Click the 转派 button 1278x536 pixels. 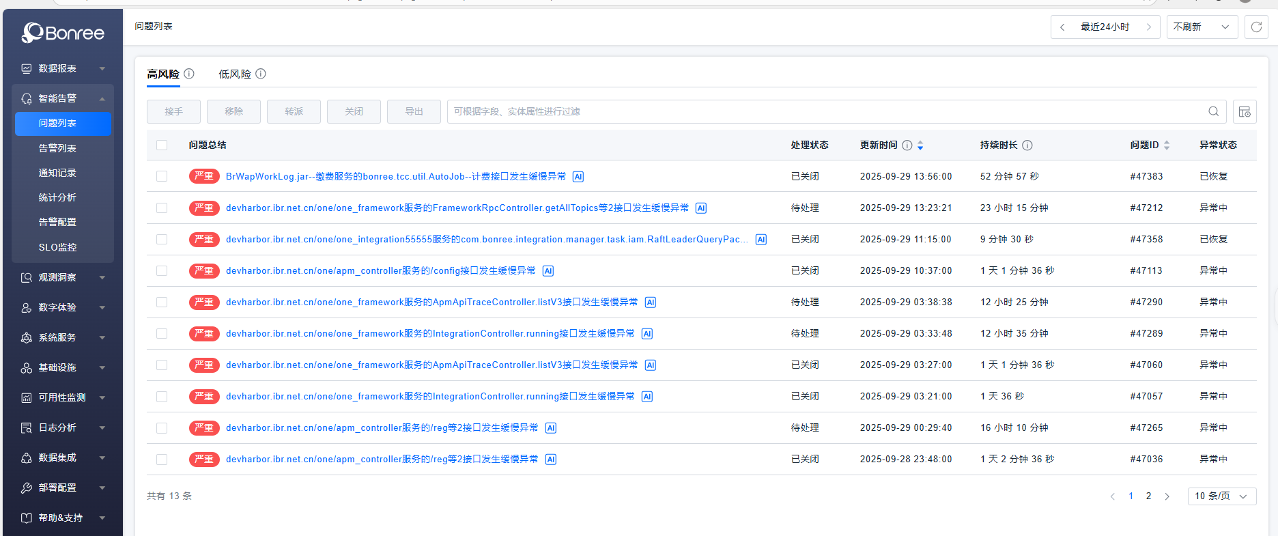(294, 111)
